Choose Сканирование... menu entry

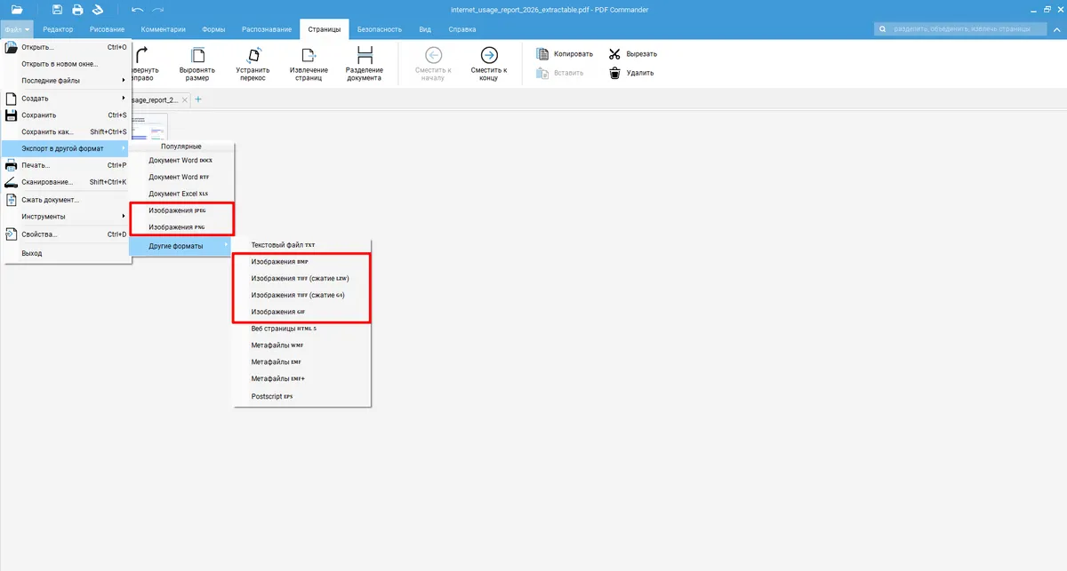tap(66, 182)
